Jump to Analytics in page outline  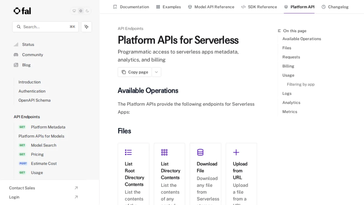pos(291,103)
